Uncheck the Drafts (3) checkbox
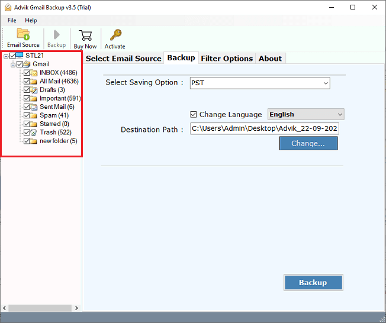The height and width of the screenshot is (323, 386). [27, 90]
